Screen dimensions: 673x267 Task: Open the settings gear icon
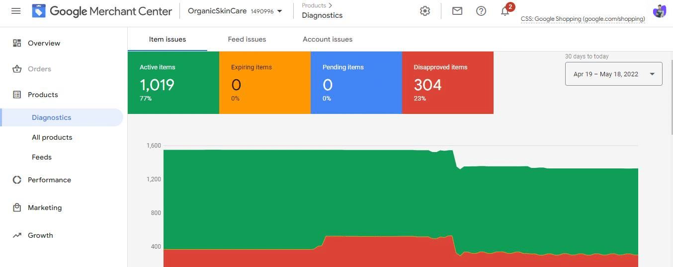[x=425, y=11]
